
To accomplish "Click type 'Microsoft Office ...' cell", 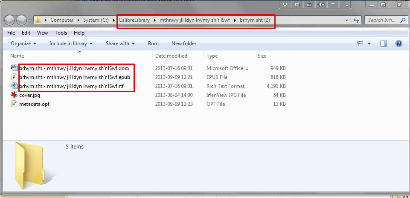I will click(x=227, y=68).
